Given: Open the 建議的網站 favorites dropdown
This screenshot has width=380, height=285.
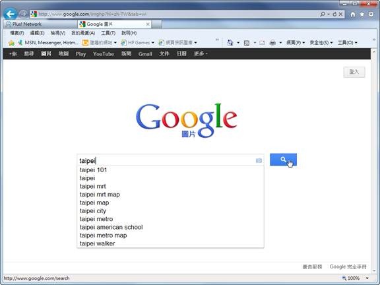Looking at the screenshot, I should tap(100, 43).
